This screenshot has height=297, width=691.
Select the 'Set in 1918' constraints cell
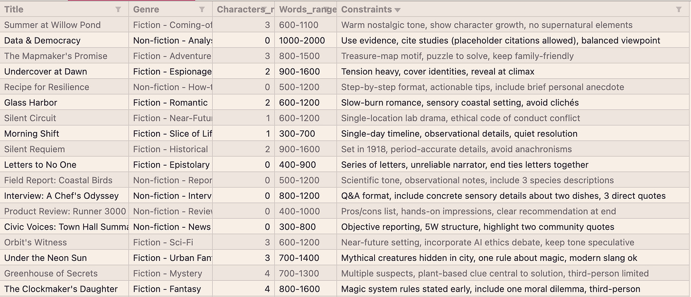514,149
